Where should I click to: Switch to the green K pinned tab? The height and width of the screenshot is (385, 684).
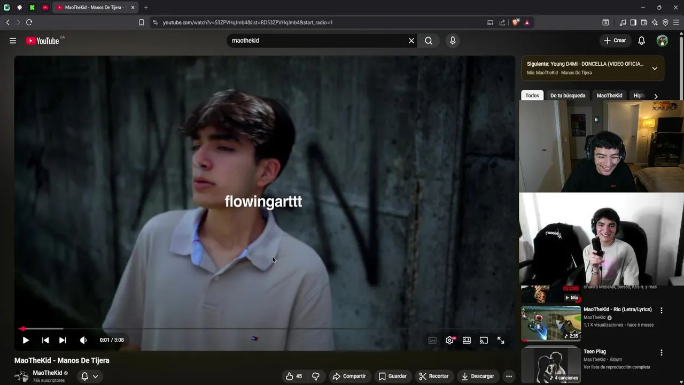click(x=32, y=7)
